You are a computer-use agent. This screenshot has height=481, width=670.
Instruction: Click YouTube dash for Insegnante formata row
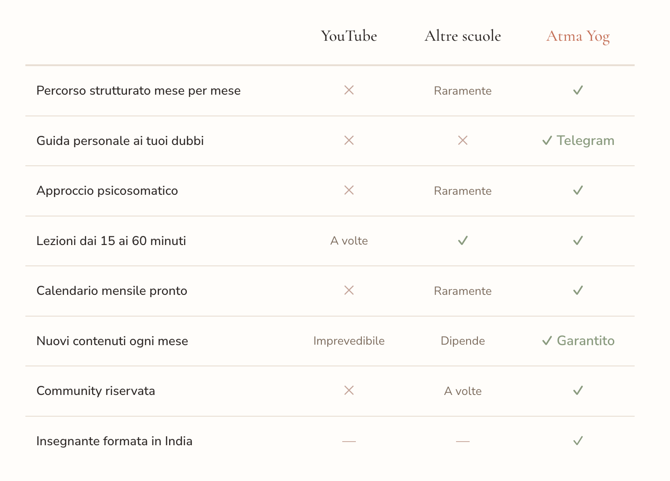coord(349,441)
